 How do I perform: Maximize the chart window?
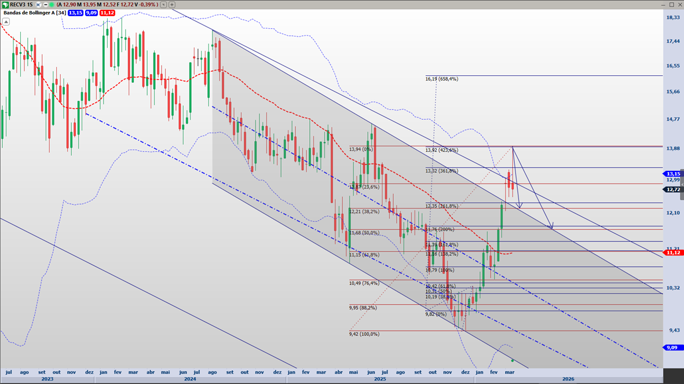[x=672, y=5]
